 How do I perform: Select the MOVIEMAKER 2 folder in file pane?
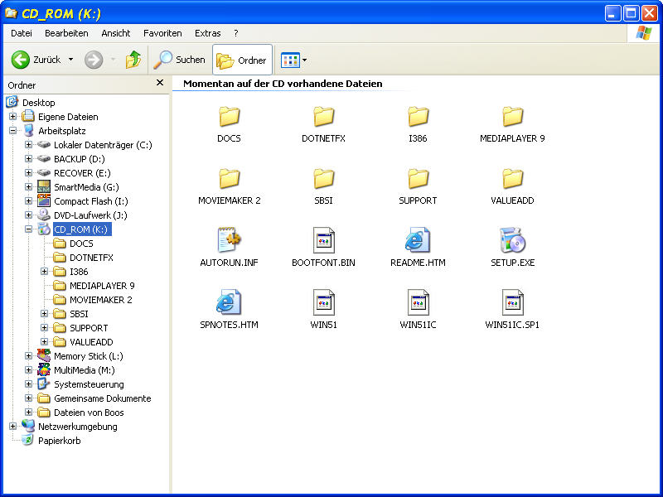230,179
